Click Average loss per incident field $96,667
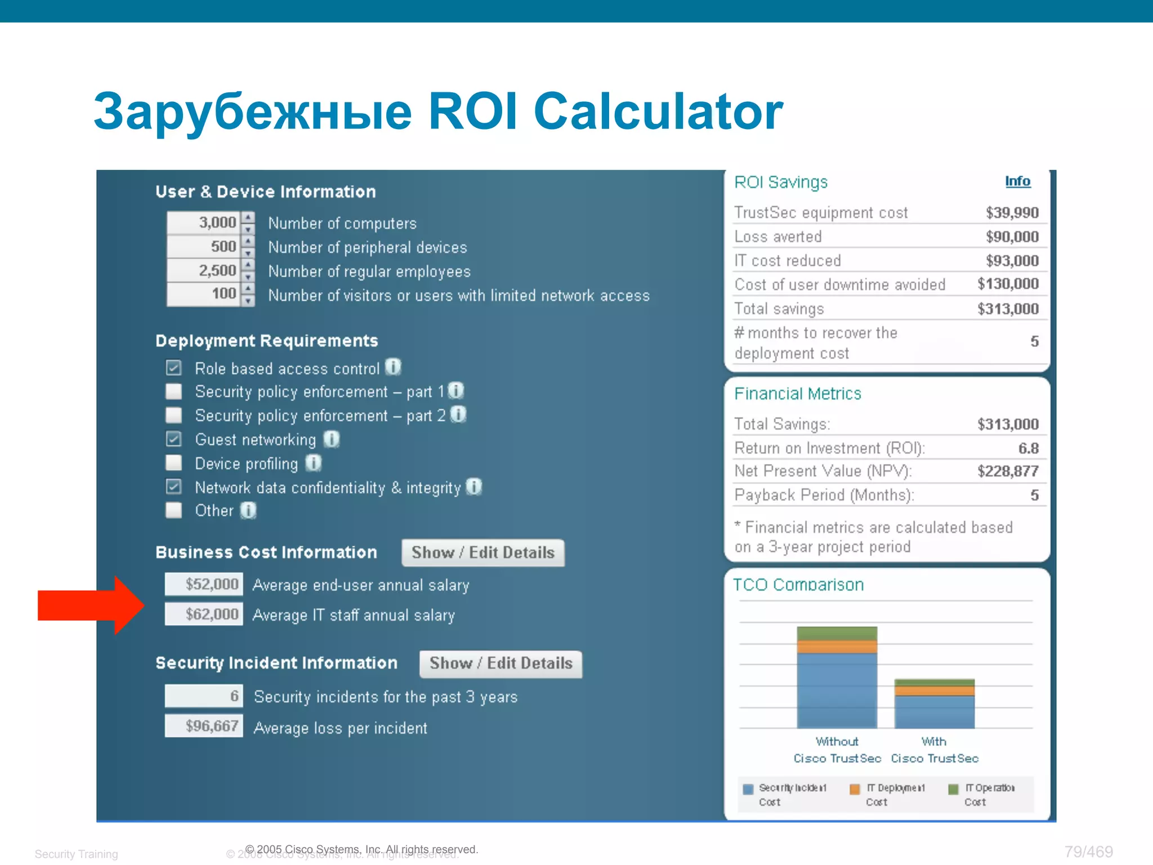 tap(204, 726)
